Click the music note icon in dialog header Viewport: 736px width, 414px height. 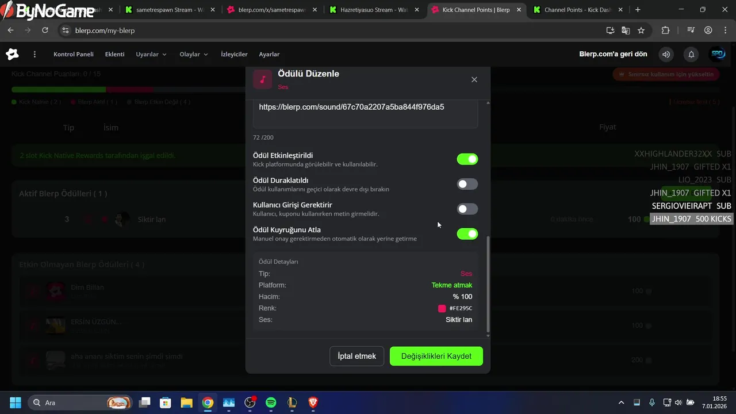coord(263,79)
